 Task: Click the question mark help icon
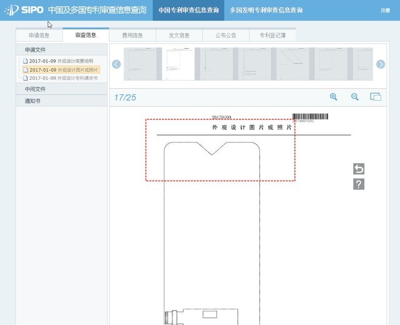(x=359, y=184)
